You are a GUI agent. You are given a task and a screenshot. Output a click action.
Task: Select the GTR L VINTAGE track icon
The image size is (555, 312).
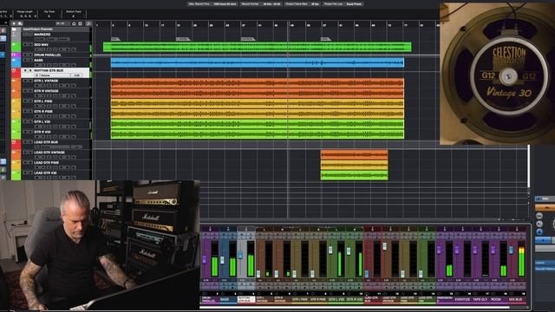click(16, 83)
